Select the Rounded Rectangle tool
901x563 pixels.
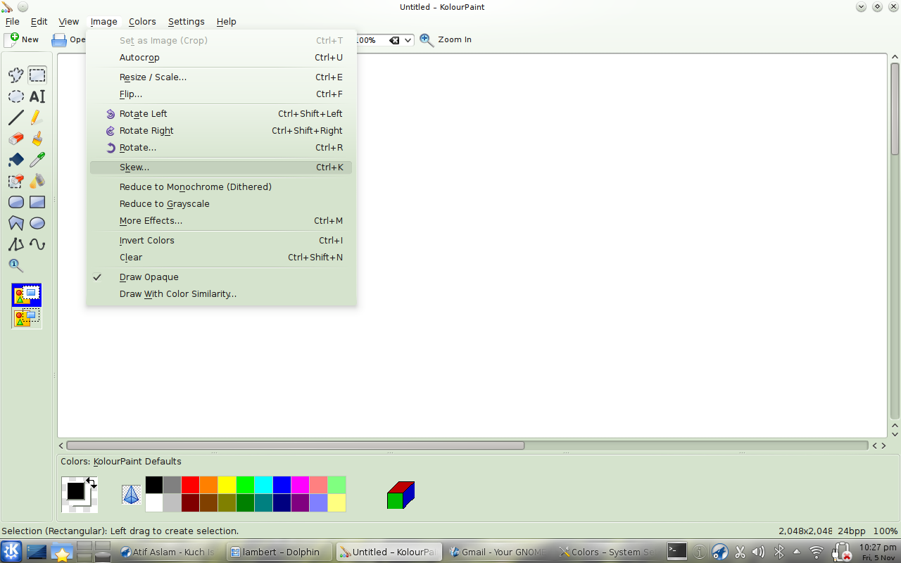[15, 202]
